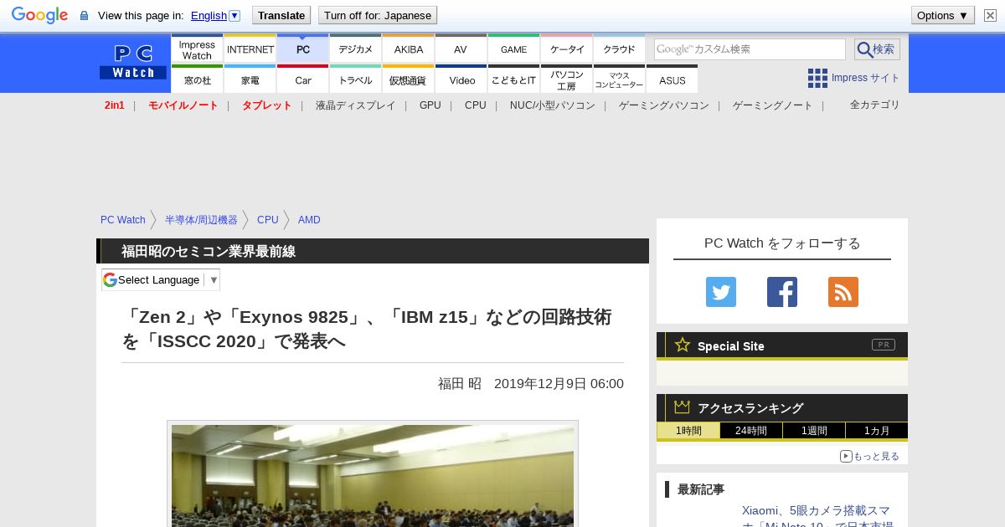Open the CPU category link in subnav

[476, 105]
